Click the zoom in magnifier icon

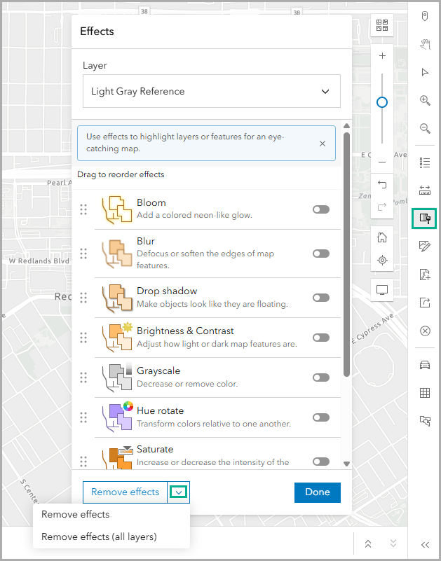pos(424,100)
